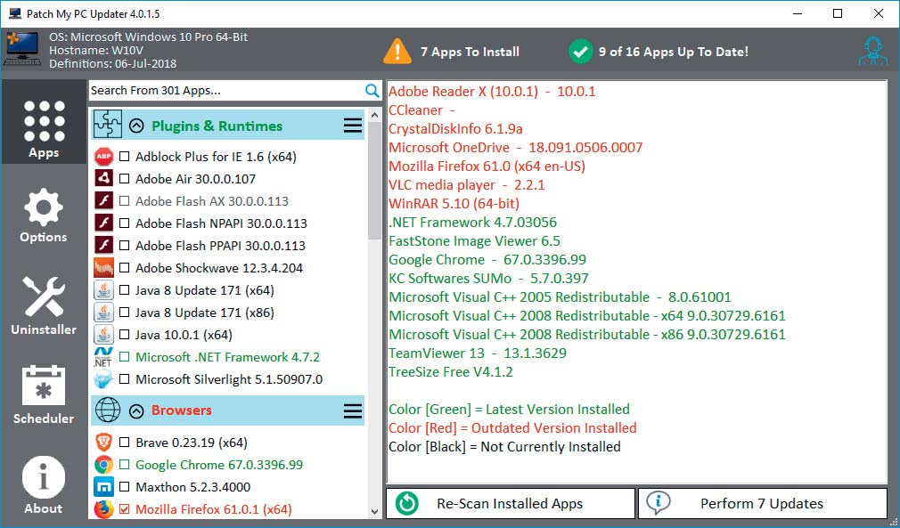Click the Adobe Shockwave icon
The height and width of the screenshot is (528, 900).
click(104, 268)
